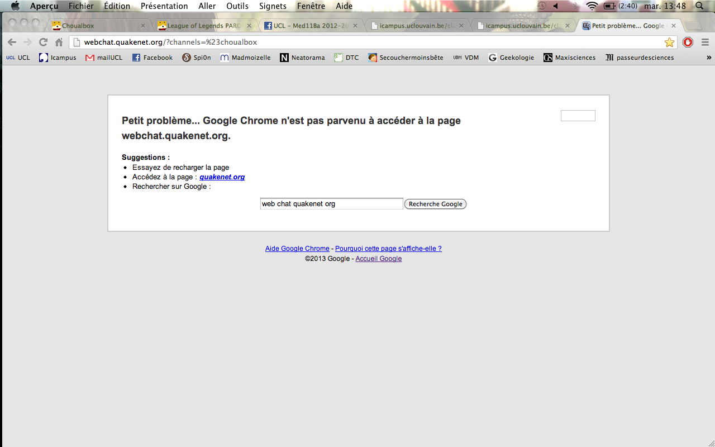715x447 pixels.
Task: Click the browser back arrow
Action: pyautogui.click(x=12, y=42)
